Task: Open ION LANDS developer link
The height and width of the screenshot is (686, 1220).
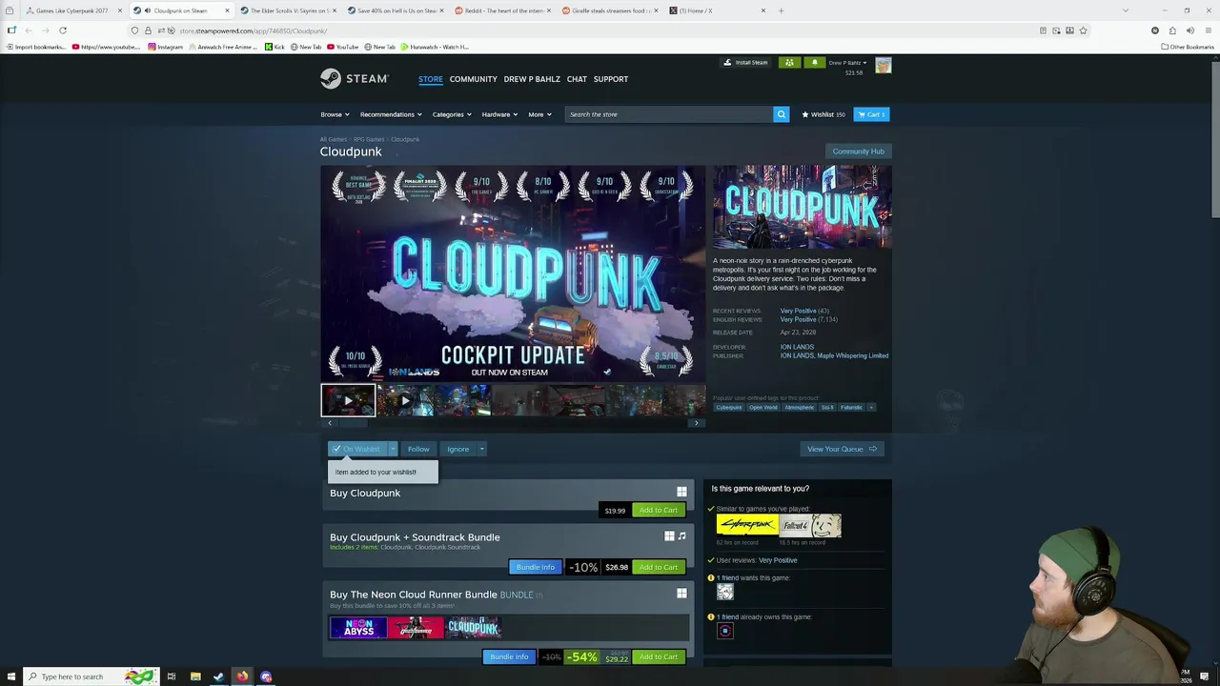Action: 797,347
